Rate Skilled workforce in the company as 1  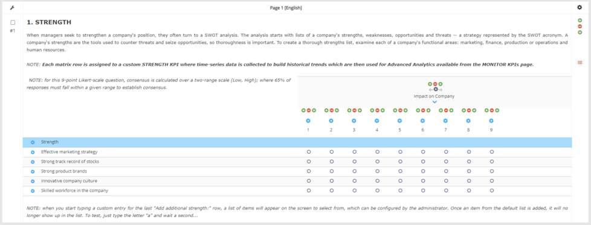[309, 191]
